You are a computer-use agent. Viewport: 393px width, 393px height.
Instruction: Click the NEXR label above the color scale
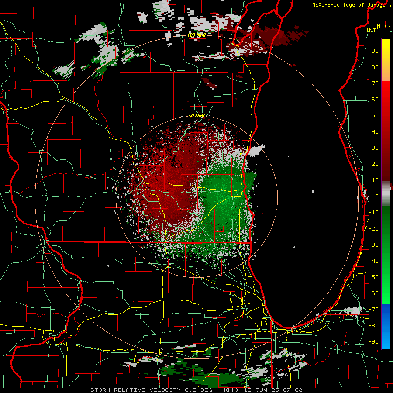point(383,26)
